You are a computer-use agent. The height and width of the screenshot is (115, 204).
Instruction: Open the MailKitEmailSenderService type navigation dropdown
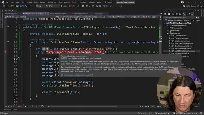pos(82,17)
